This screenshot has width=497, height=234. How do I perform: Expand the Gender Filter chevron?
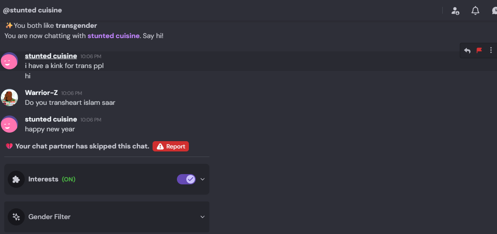pyautogui.click(x=203, y=217)
